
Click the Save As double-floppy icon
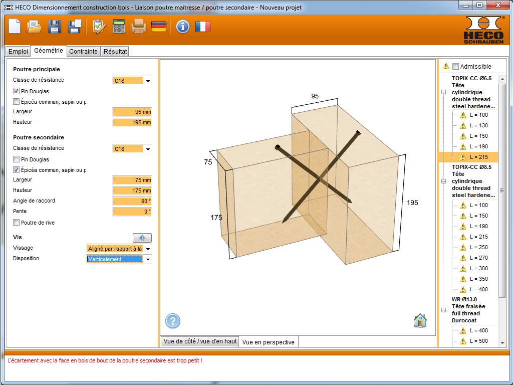(75, 27)
